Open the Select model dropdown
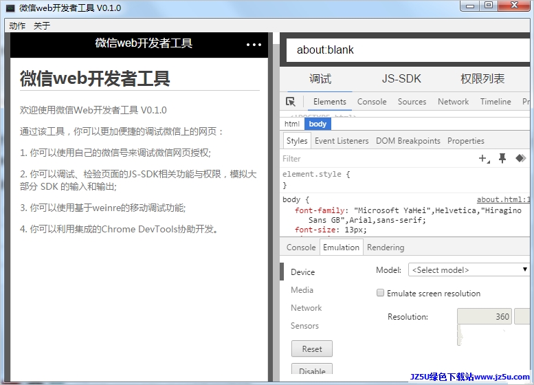 point(469,269)
